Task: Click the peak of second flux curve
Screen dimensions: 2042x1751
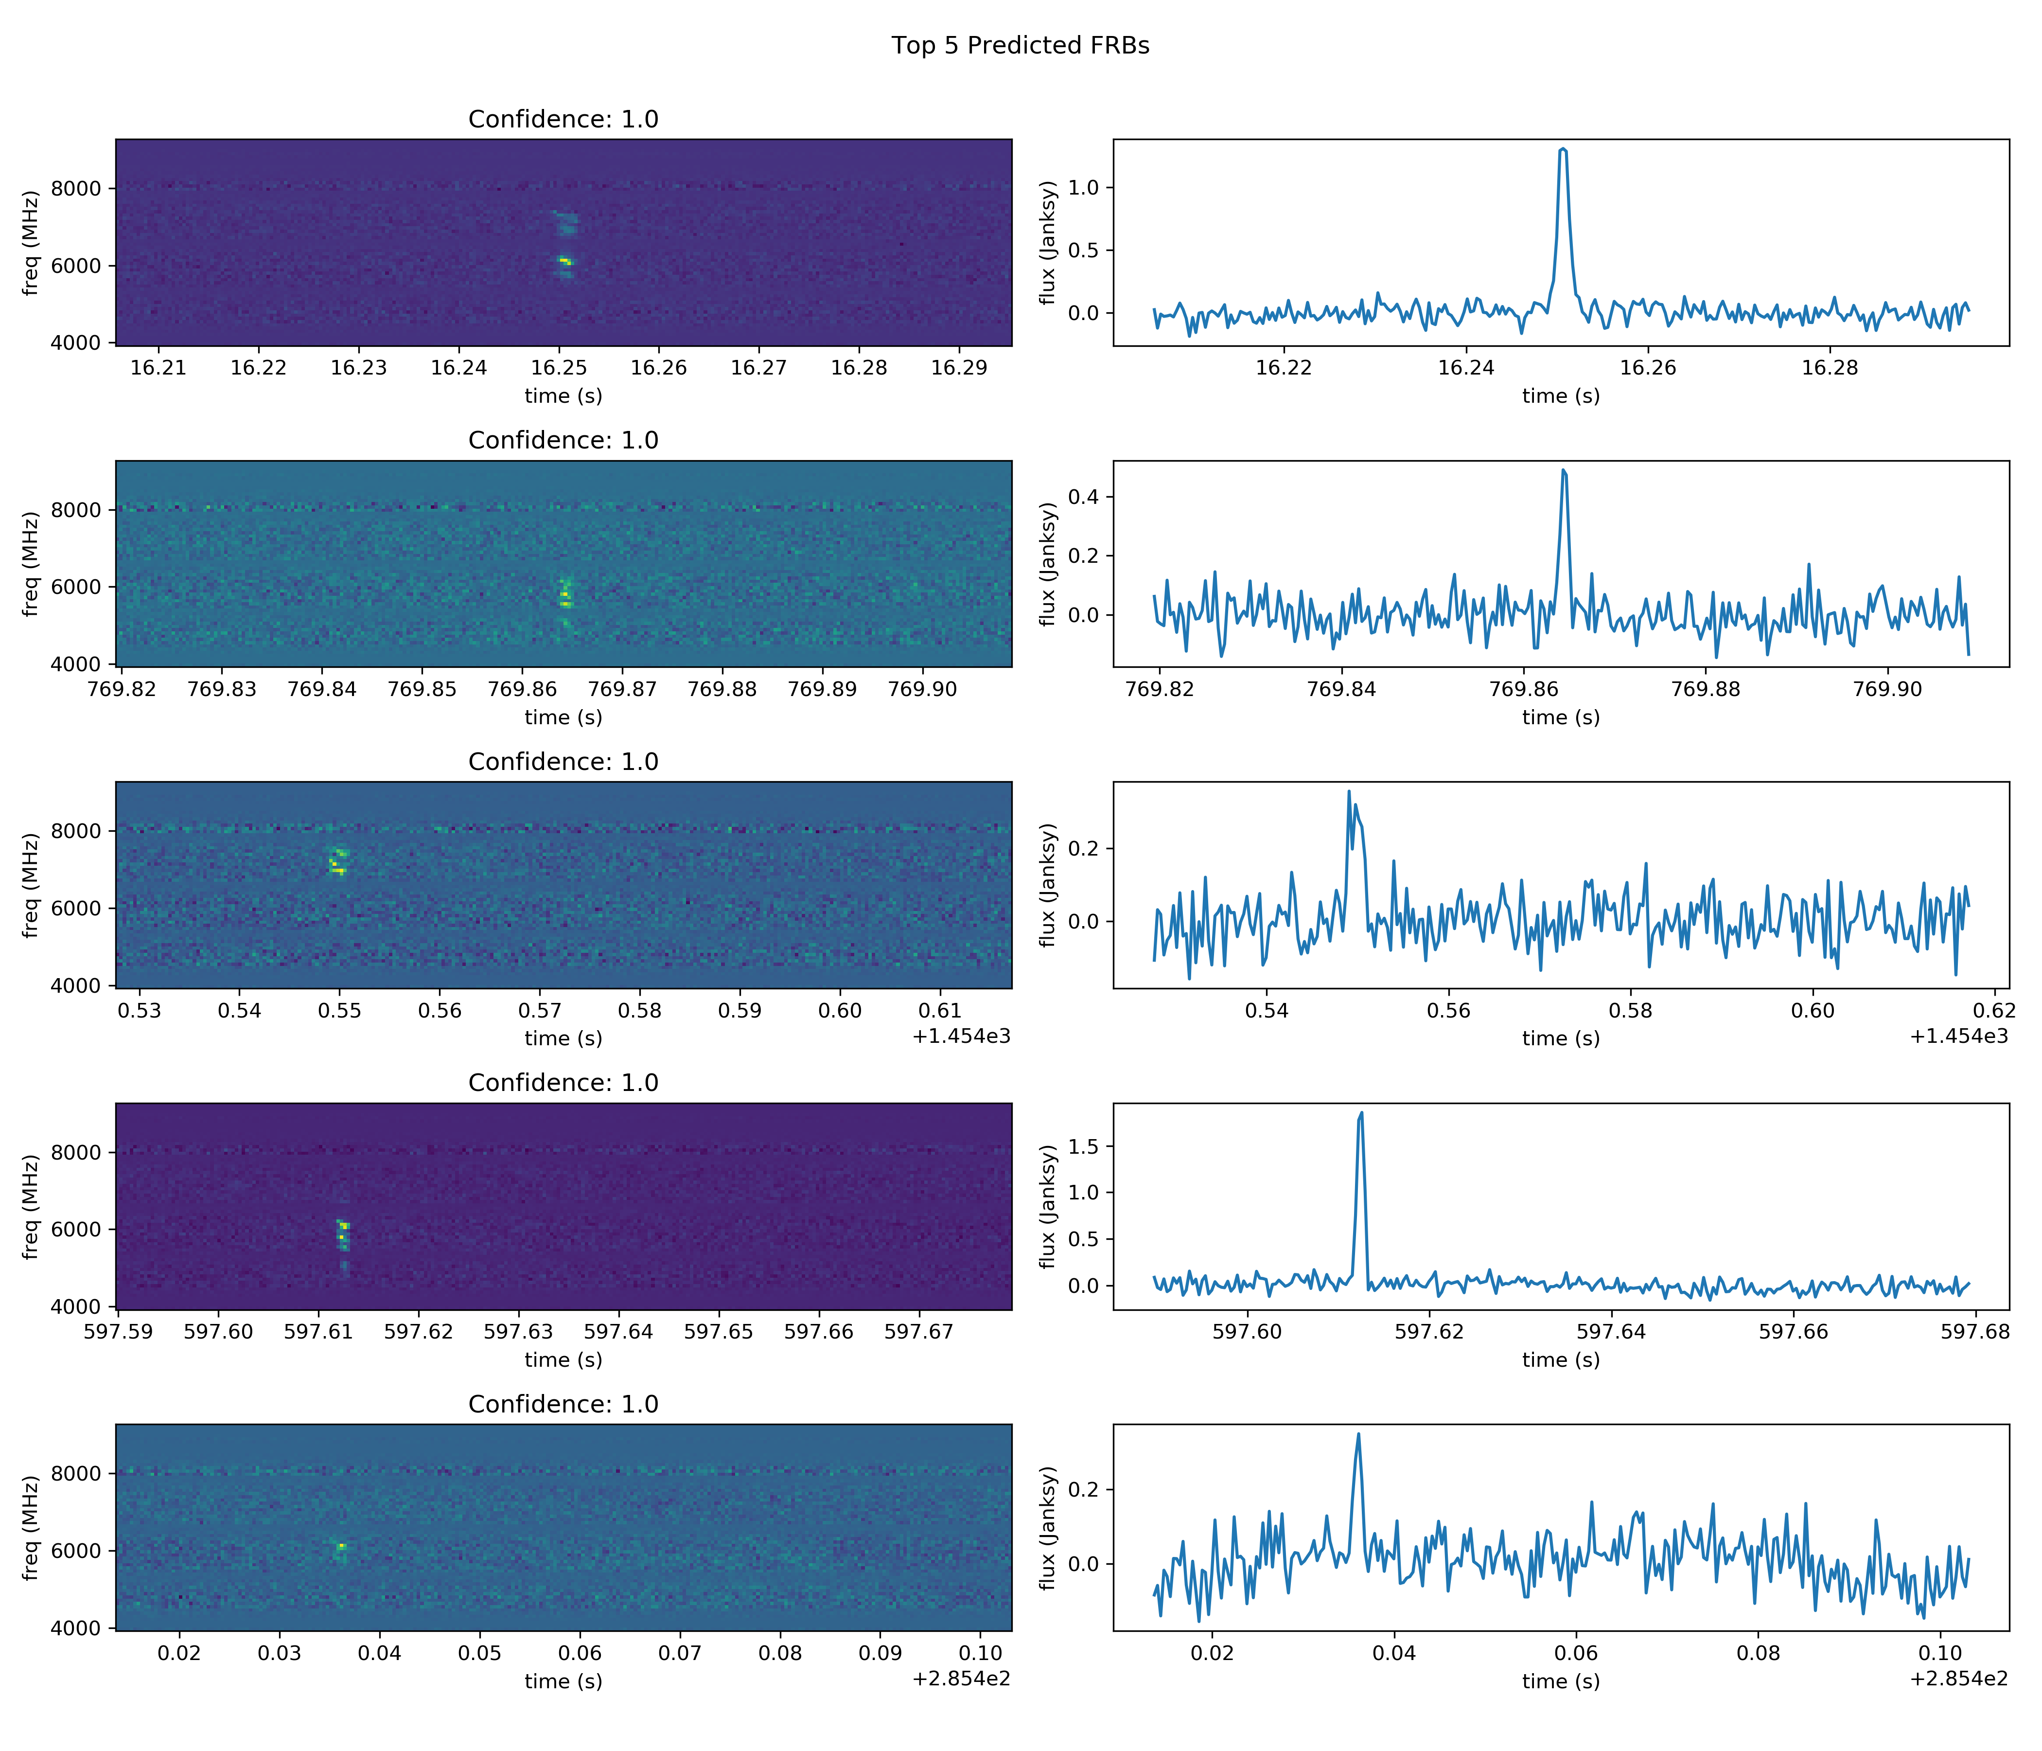Action: pyautogui.click(x=1563, y=471)
